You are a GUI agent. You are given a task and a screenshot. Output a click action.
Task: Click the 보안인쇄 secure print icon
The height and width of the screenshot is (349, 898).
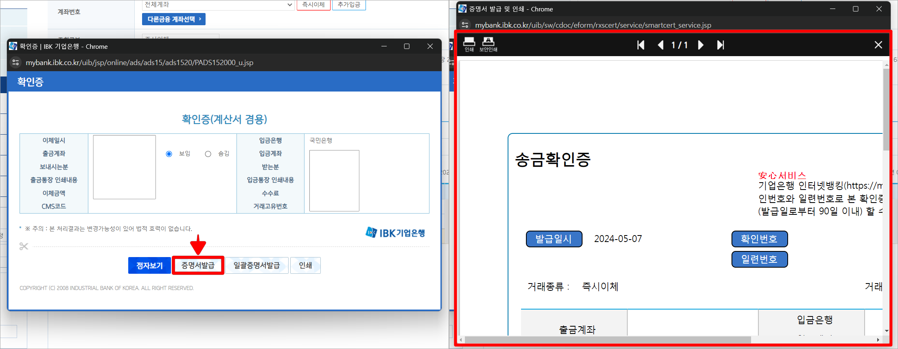(488, 44)
